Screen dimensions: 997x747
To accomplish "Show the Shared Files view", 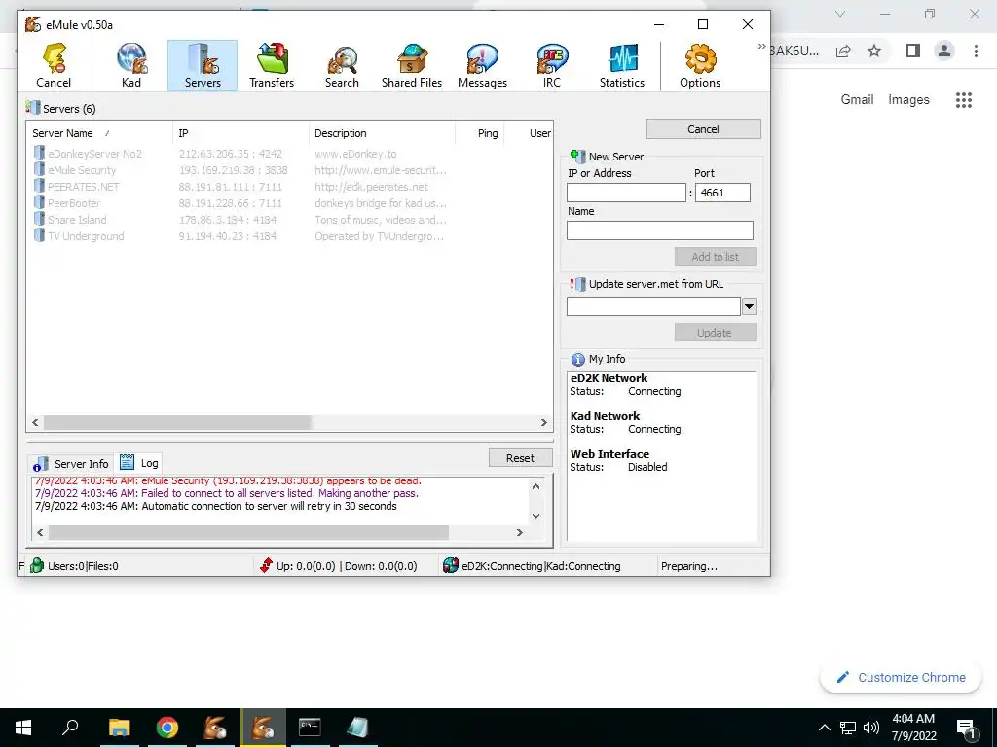I will click(x=412, y=66).
